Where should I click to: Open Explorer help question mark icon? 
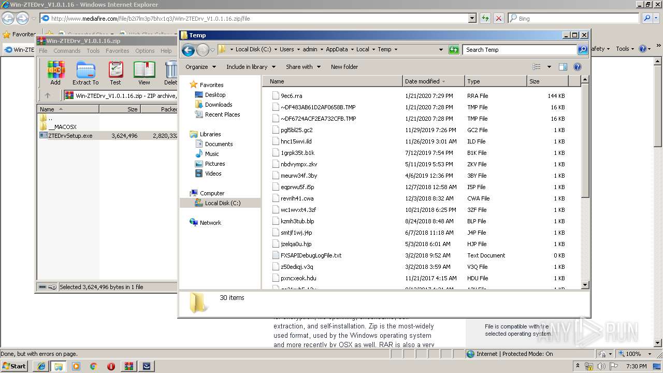(x=578, y=67)
